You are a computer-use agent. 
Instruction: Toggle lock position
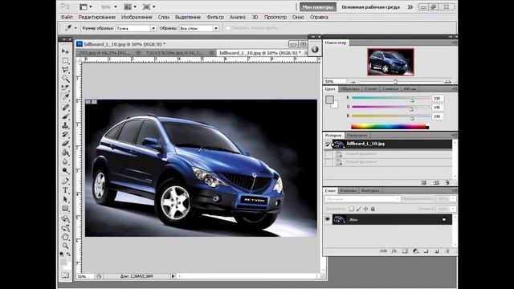point(366,209)
